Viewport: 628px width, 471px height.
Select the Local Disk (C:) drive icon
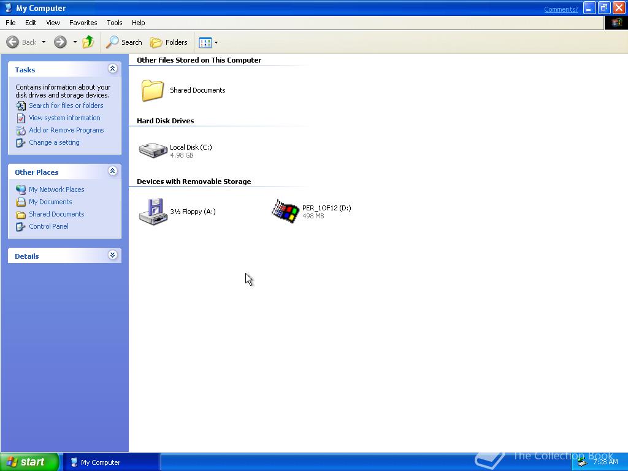click(153, 150)
